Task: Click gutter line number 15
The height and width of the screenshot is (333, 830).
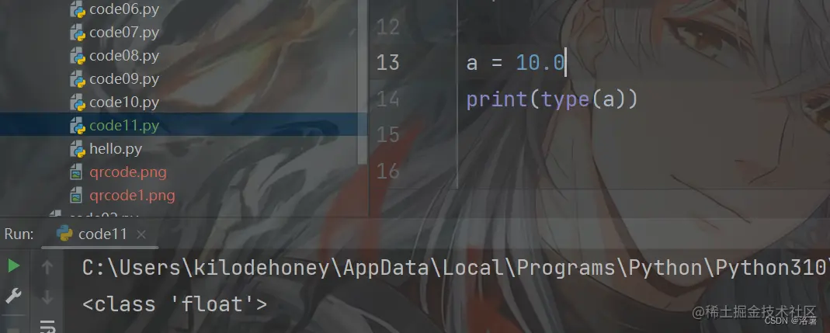Action: (x=387, y=134)
